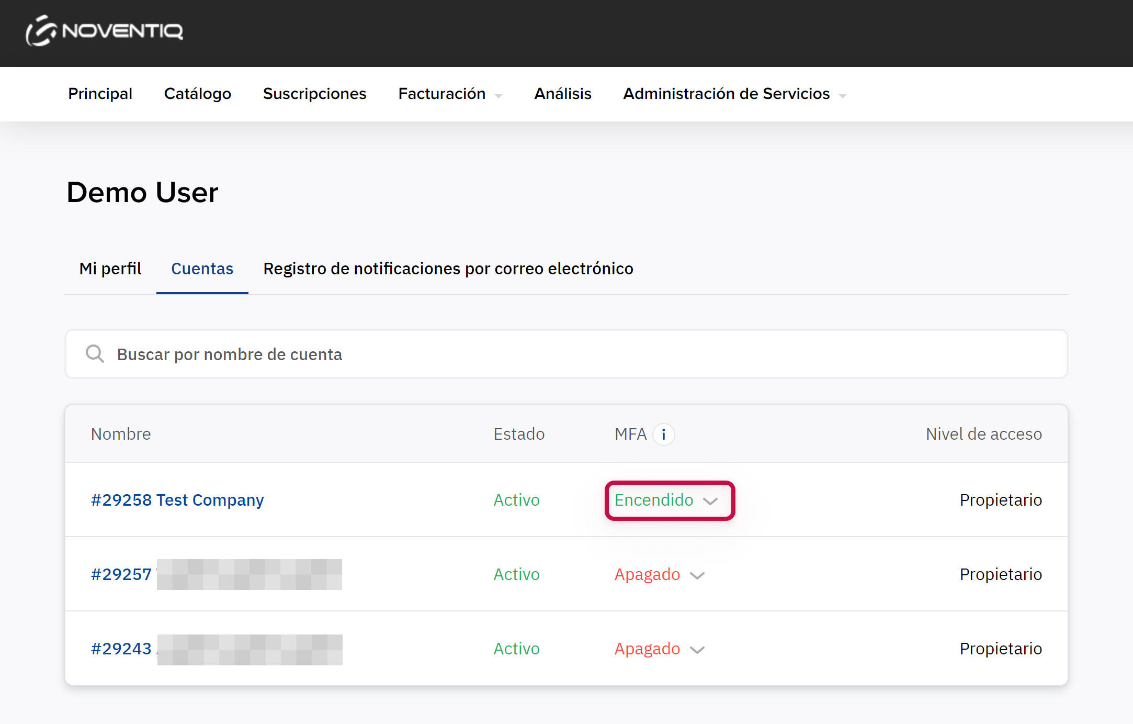Go to the Principal page
This screenshot has width=1133, height=724.
click(x=100, y=94)
